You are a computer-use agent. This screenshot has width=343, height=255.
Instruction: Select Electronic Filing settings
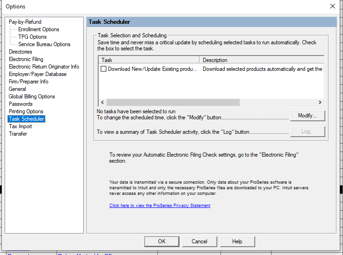tap(26, 59)
